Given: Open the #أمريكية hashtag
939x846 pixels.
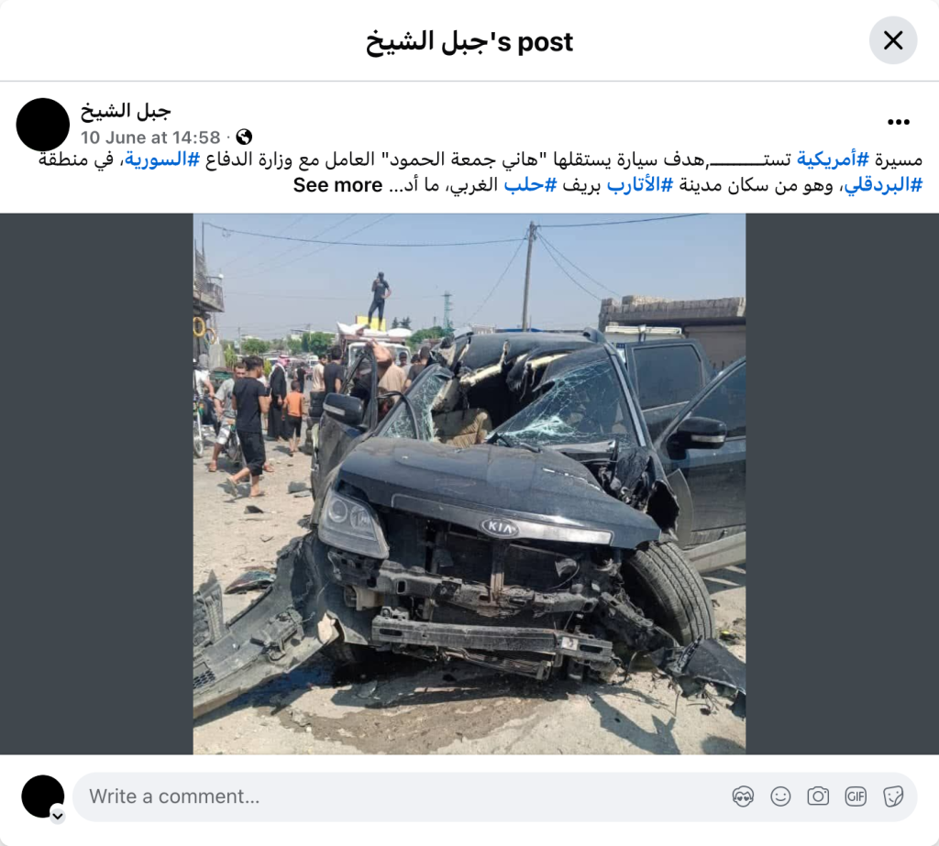Looking at the screenshot, I should (833, 159).
